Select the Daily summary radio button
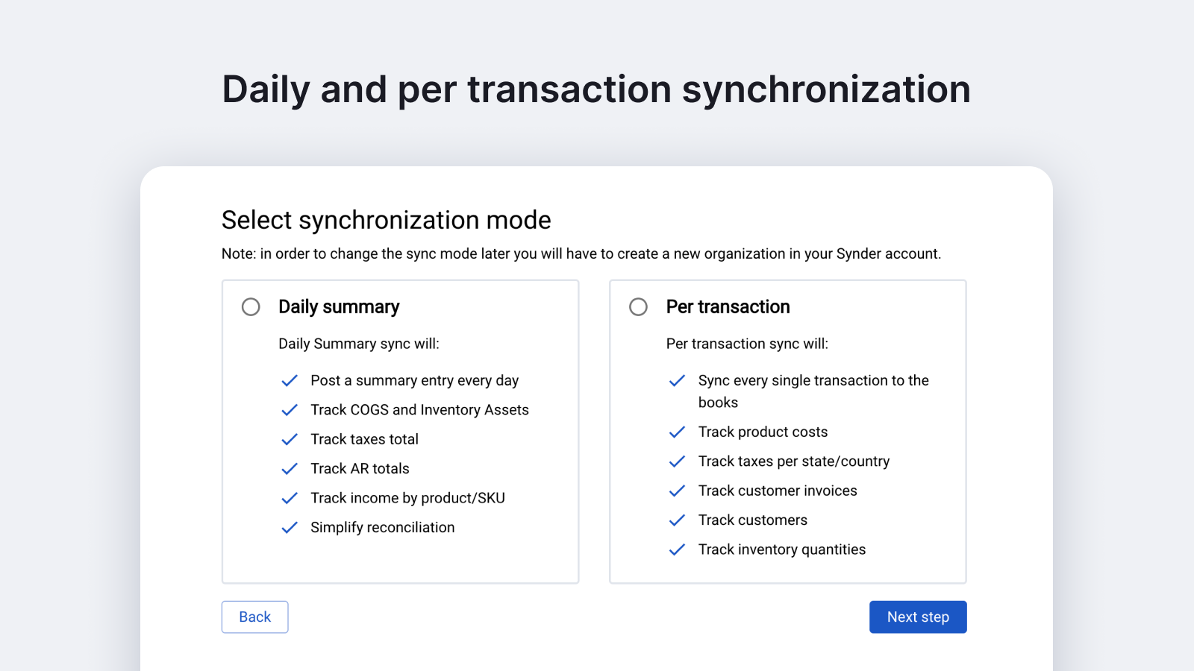The height and width of the screenshot is (671, 1194). point(251,306)
